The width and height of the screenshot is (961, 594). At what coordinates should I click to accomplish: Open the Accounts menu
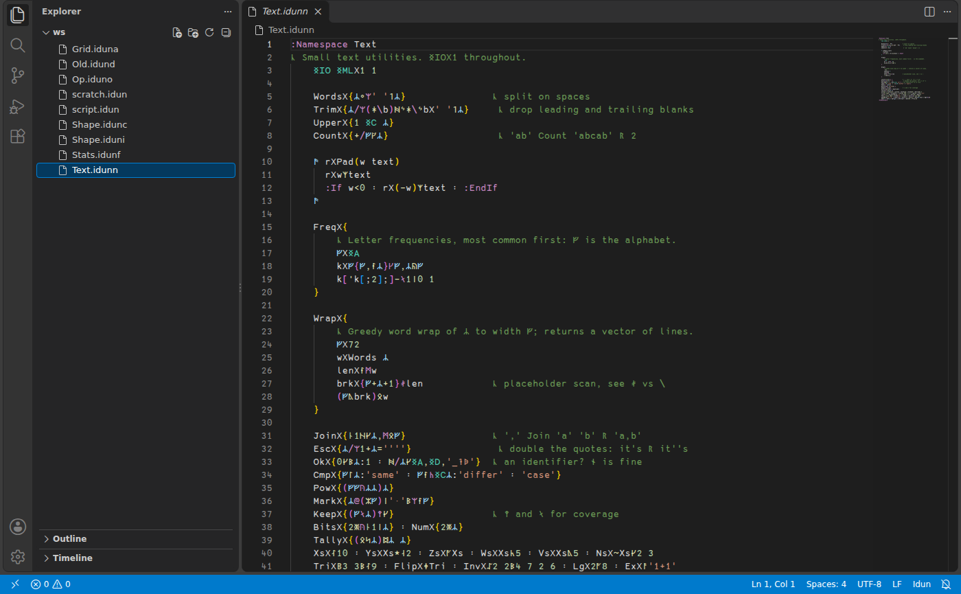pyautogui.click(x=18, y=527)
